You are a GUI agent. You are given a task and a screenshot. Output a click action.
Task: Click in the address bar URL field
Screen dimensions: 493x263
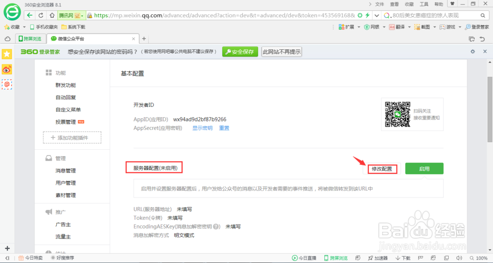[224, 15]
